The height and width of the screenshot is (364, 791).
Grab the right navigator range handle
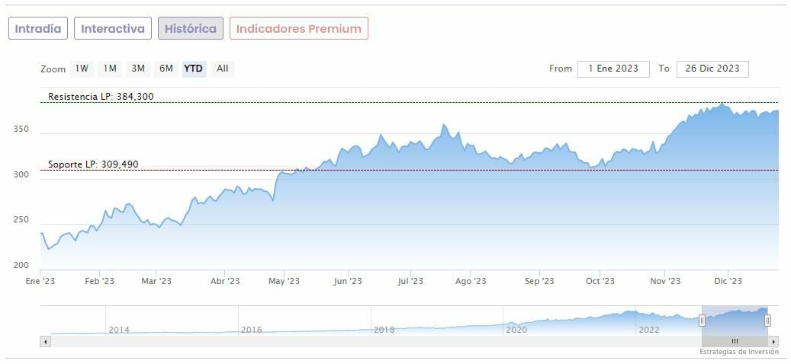pyautogui.click(x=768, y=321)
